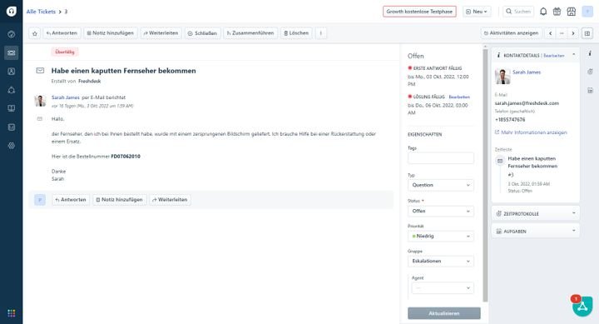The width and height of the screenshot is (599, 324).
Task: Show contact info panel icon on right rail
Action: (x=590, y=53)
